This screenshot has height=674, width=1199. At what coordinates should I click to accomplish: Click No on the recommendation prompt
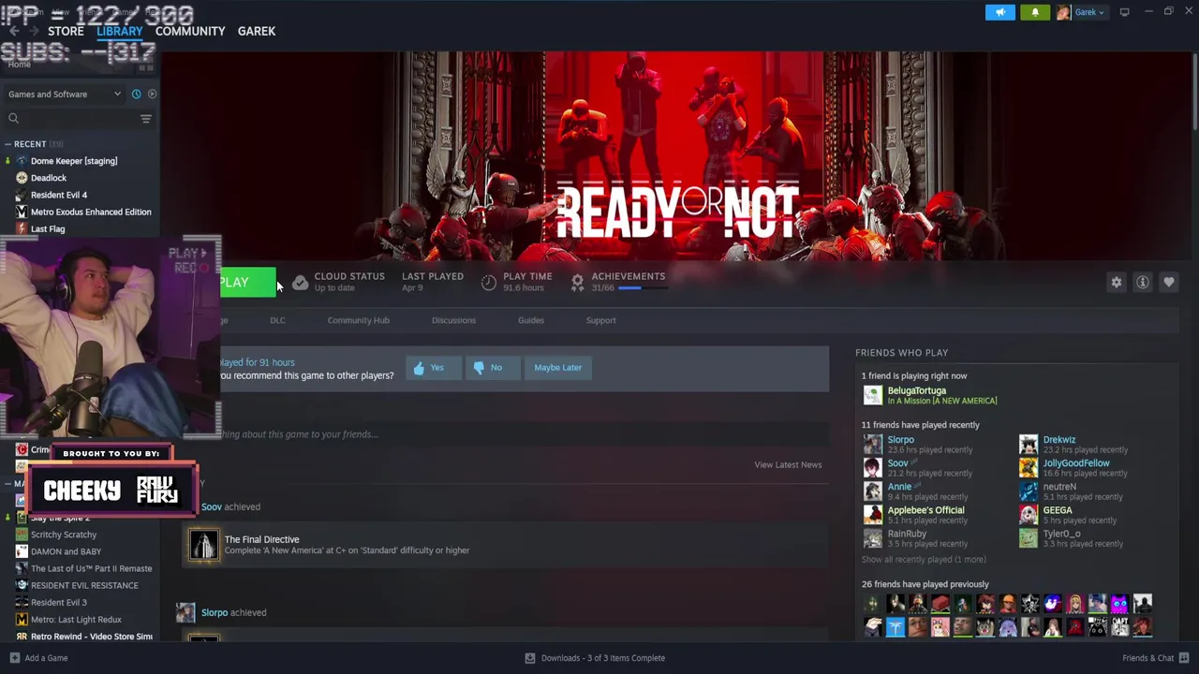click(x=493, y=367)
